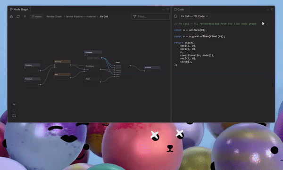Click the funnel filter icon
This screenshot has height=170, width=283.
(134, 16)
